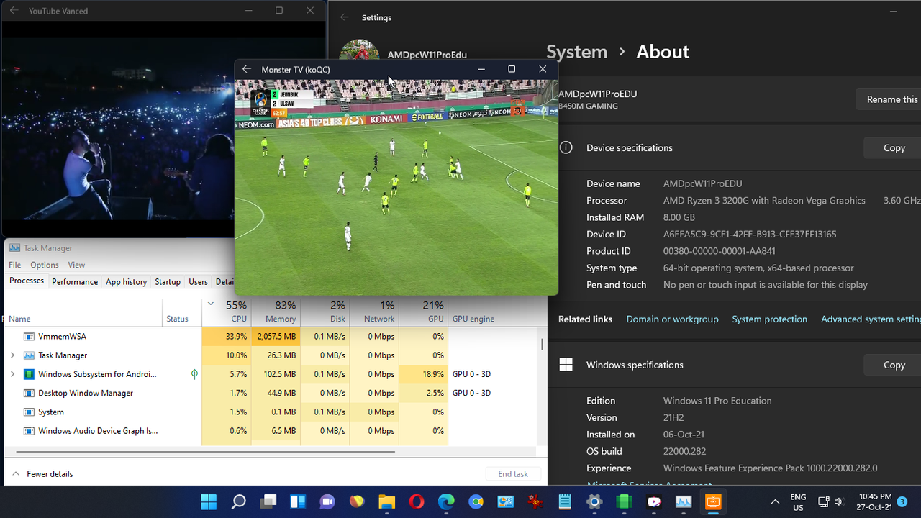The width and height of the screenshot is (921, 518).
Task: Sort processes by Disk column
Action: pyautogui.click(x=325, y=312)
